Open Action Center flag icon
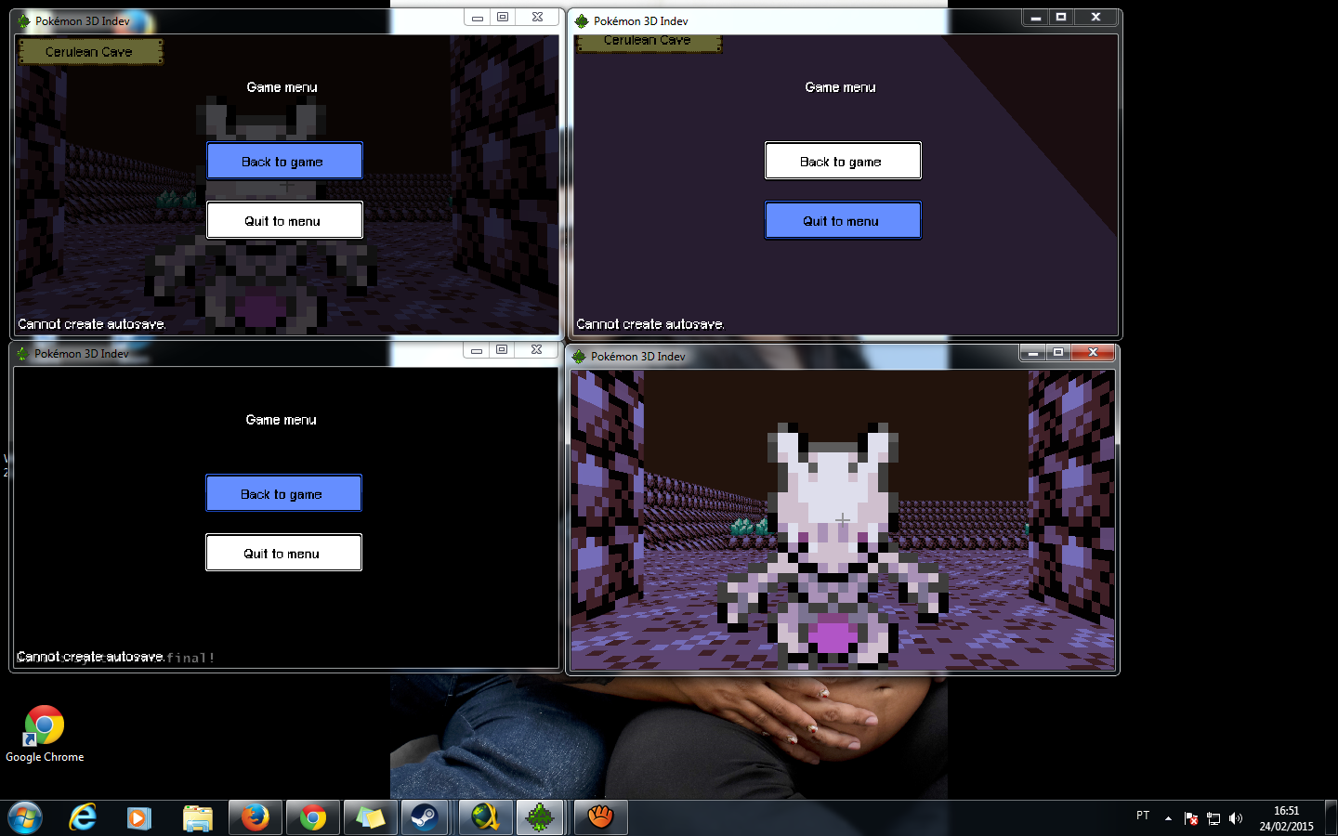Screen dimensions: 1338x836 pyautogui.click(x=1191, y=818)
